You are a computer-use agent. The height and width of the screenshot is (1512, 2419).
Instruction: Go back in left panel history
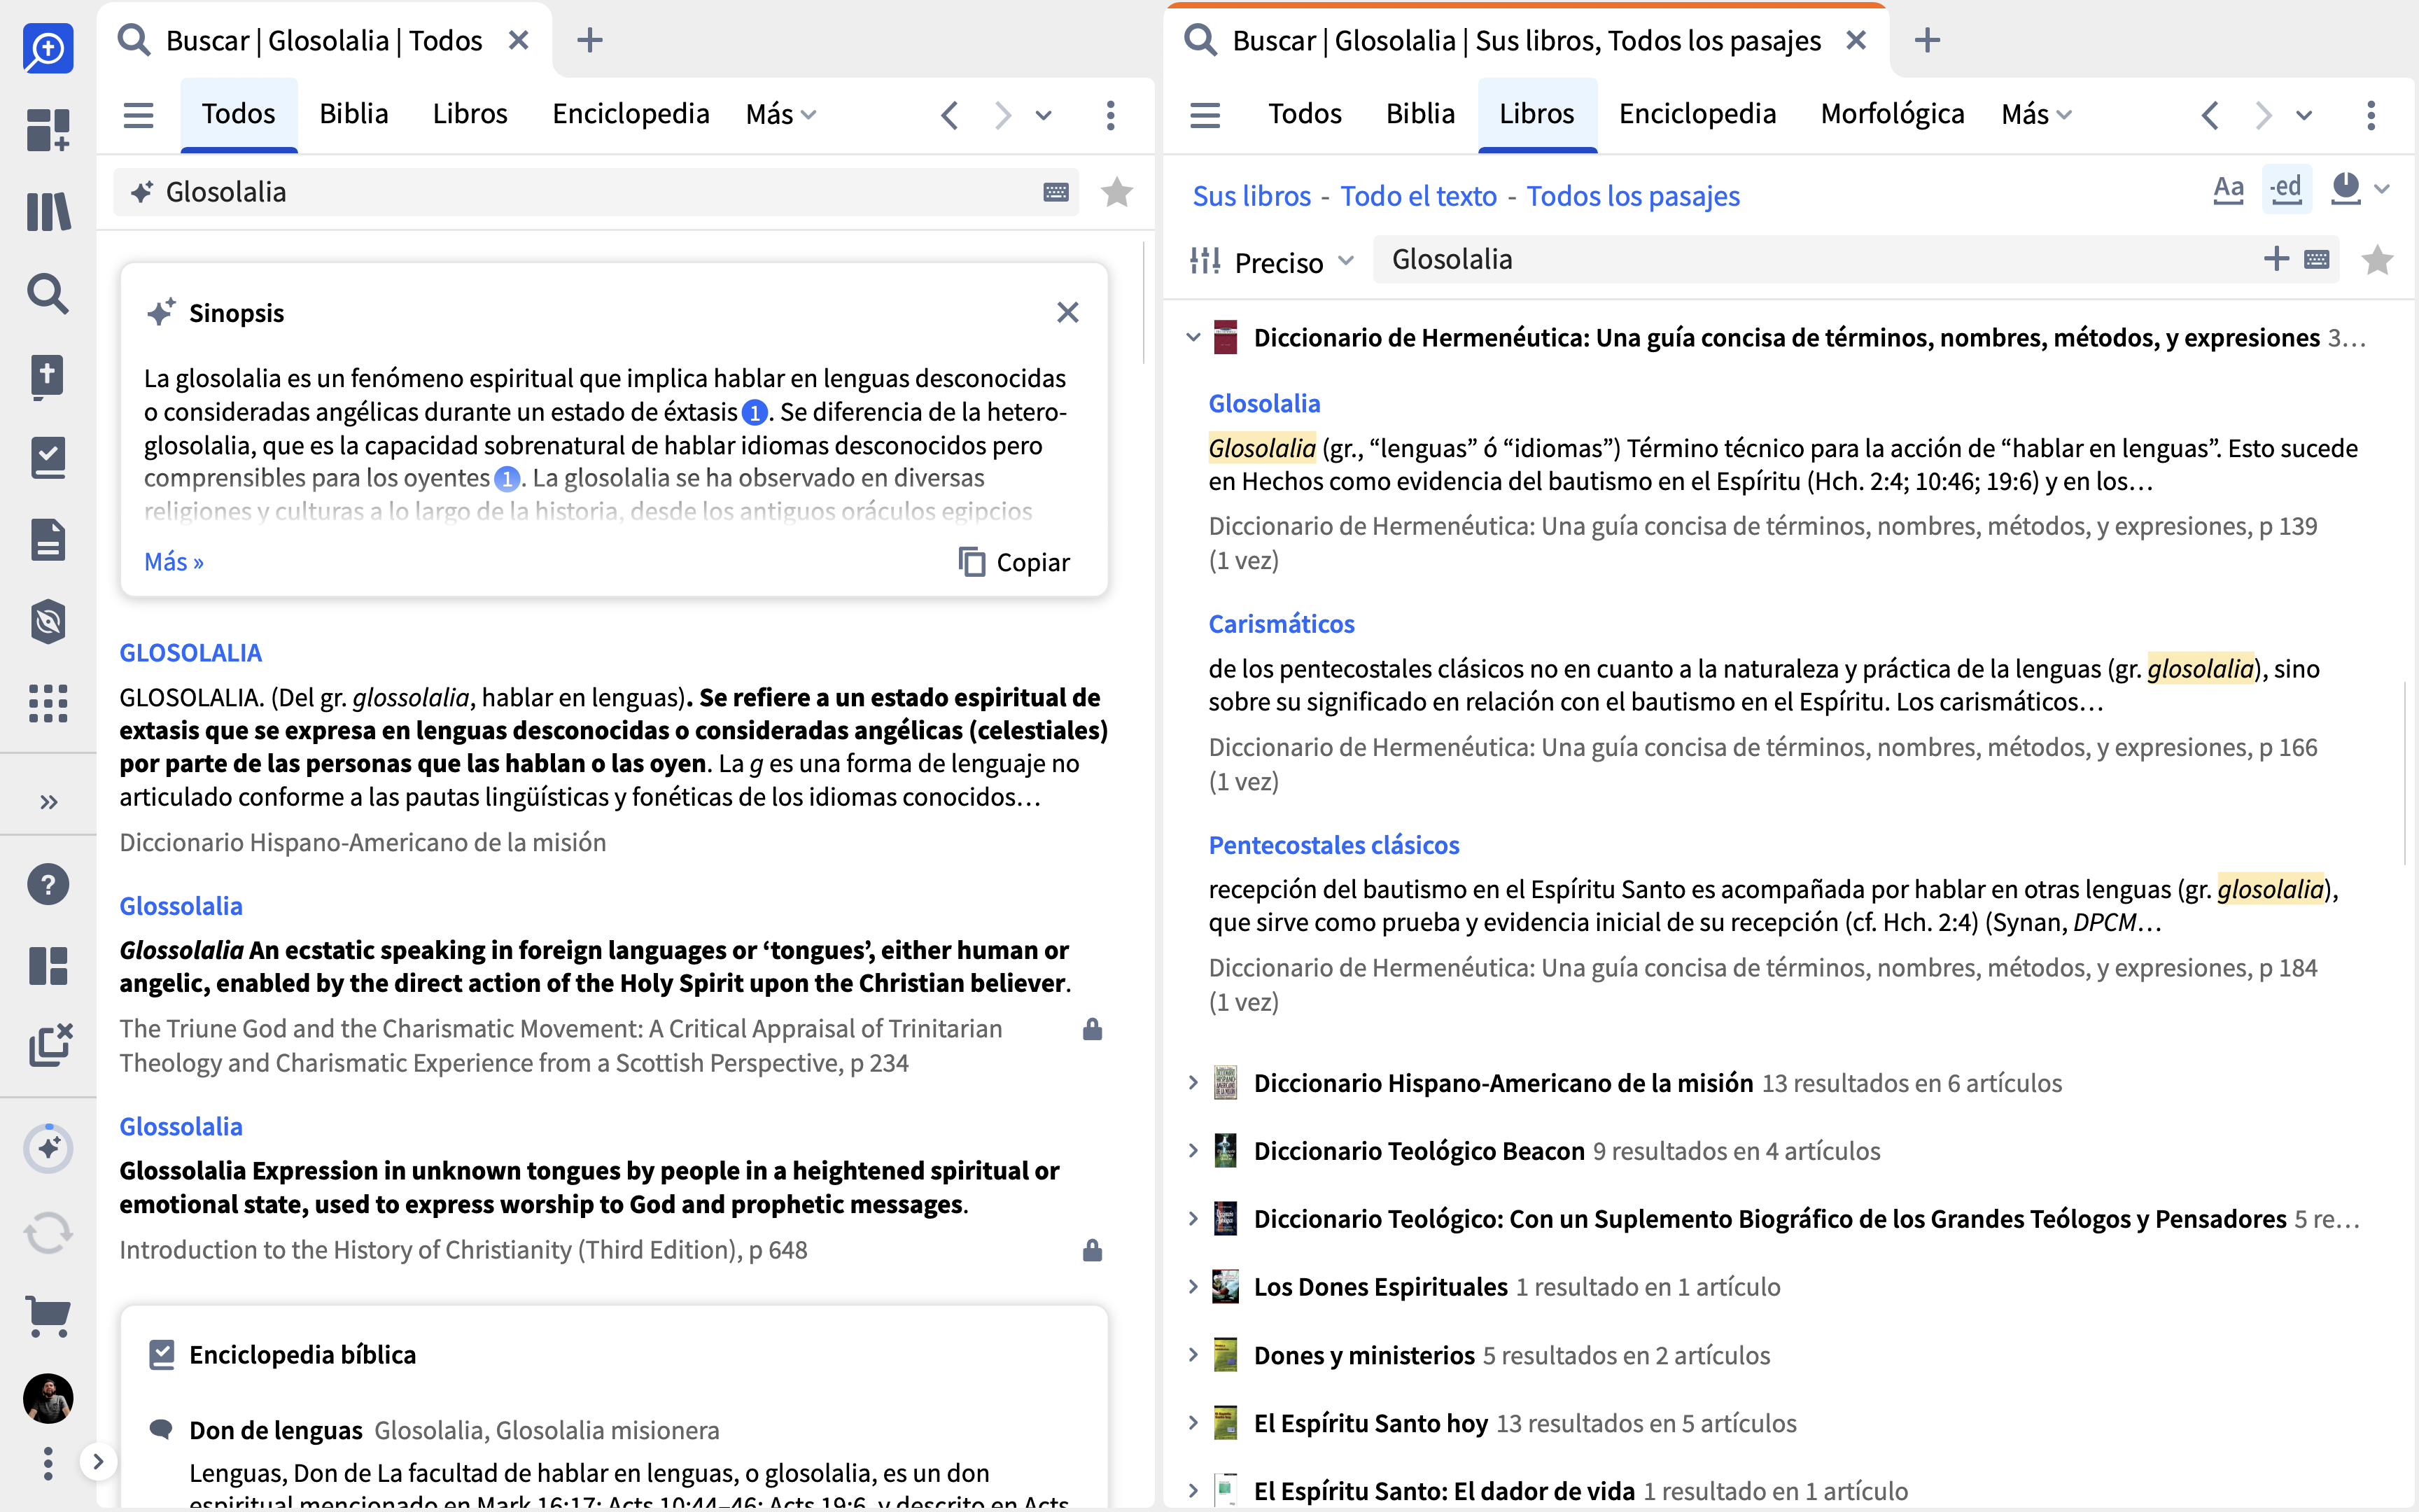tap(950, 115)
